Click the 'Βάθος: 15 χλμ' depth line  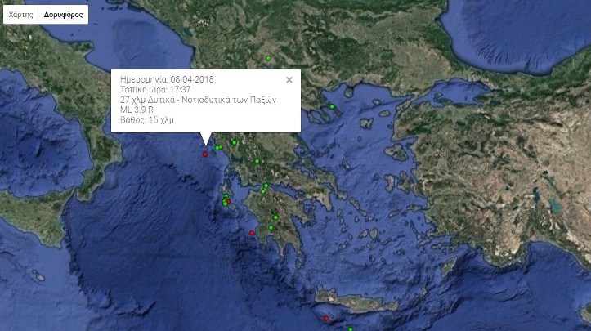[x=147, y=120]
